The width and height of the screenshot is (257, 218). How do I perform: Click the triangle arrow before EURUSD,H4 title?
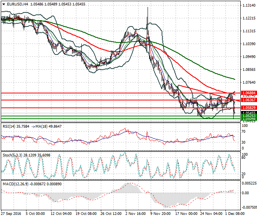coord(4,4)
